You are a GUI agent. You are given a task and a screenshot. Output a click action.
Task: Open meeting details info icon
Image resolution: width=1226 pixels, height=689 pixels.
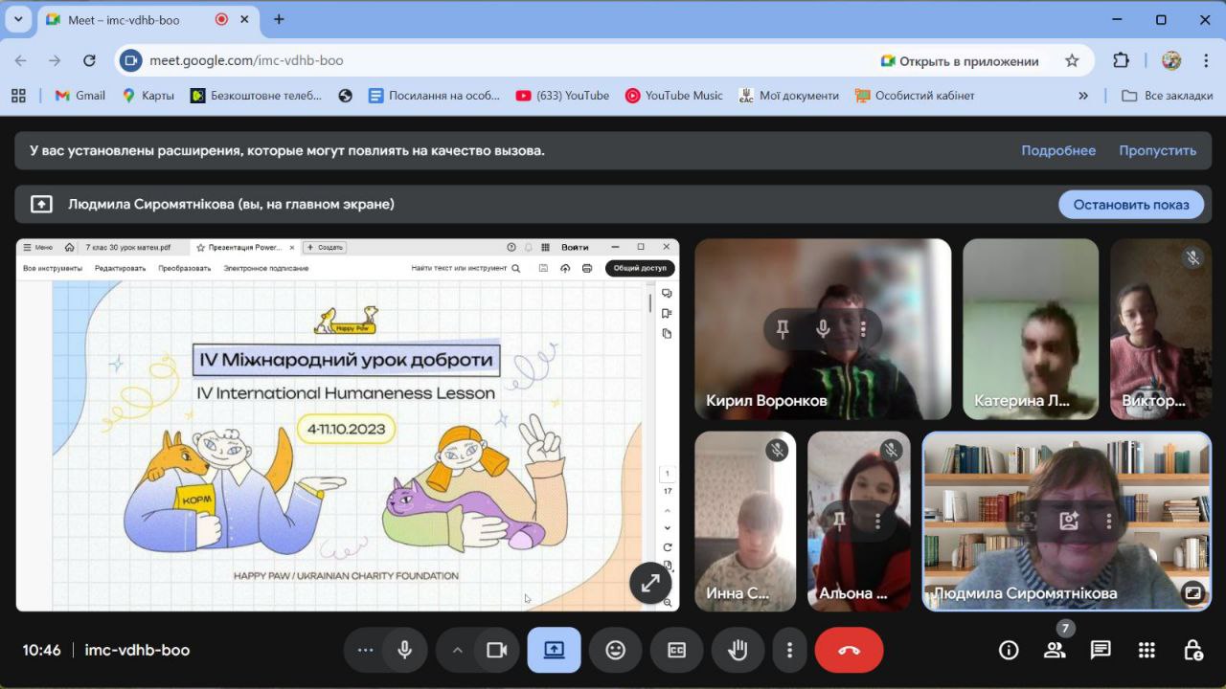pos(1009,651)
